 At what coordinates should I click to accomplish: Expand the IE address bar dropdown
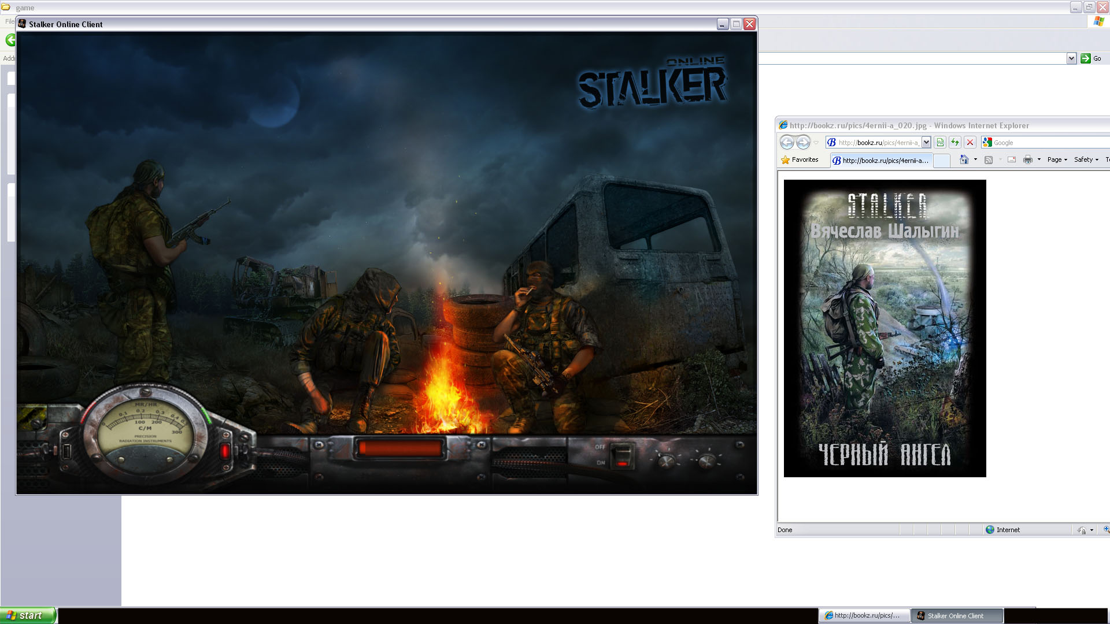(926, 143)
